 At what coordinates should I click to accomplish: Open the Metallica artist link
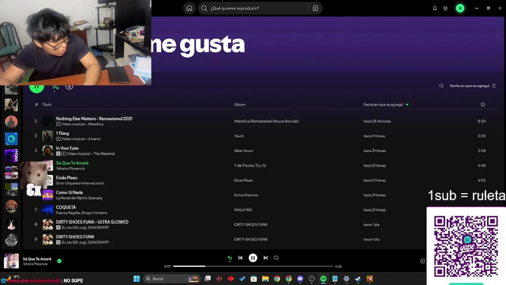[96, 124]
